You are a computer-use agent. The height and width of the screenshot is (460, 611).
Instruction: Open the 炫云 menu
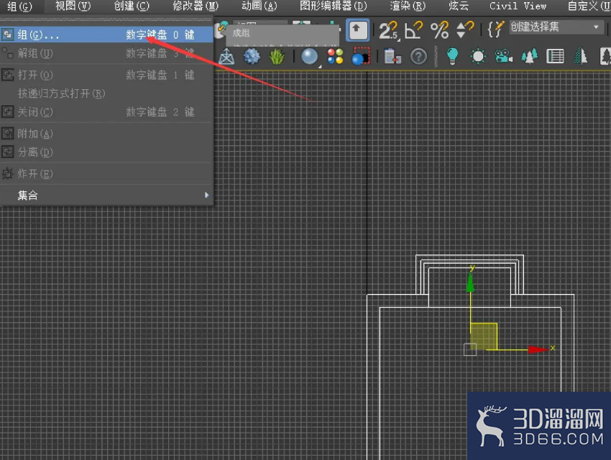coord(459,6)
